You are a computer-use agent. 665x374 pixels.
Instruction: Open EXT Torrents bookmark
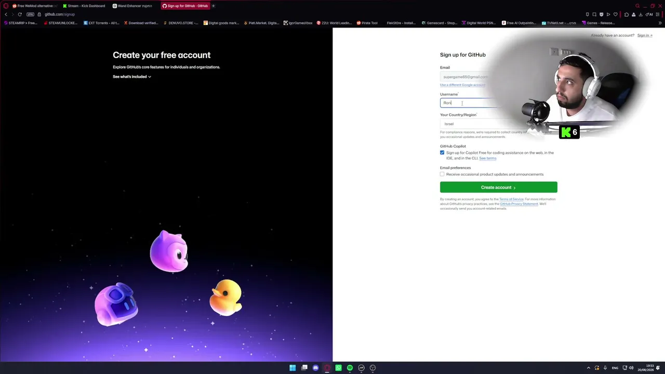[102, 23]
